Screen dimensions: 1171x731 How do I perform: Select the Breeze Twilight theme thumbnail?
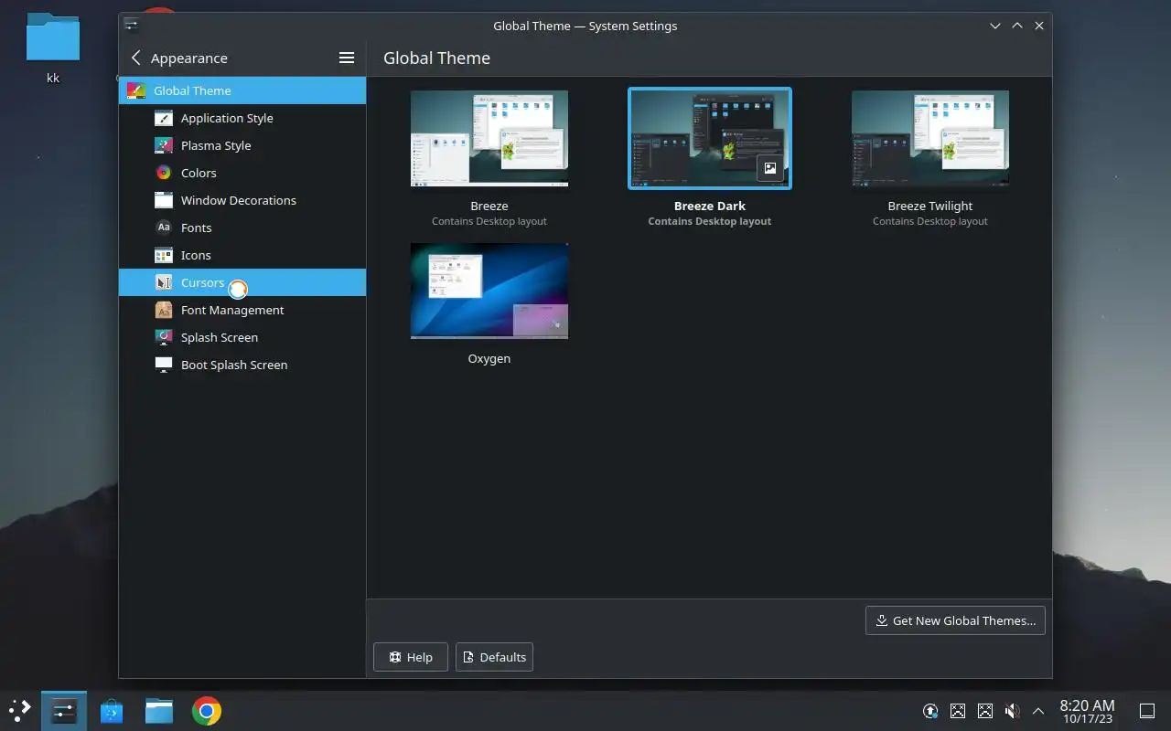(x=930, y=139)
